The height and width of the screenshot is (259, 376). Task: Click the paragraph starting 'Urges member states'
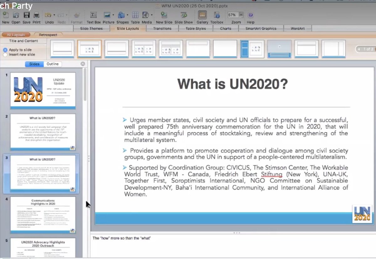tap(236, 130)
